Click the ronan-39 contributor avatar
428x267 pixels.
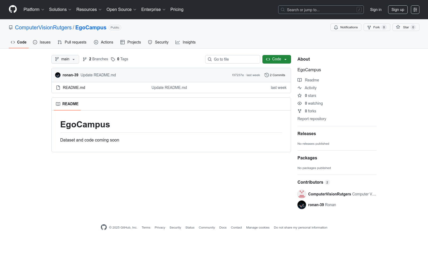click(x=302, y=205)
